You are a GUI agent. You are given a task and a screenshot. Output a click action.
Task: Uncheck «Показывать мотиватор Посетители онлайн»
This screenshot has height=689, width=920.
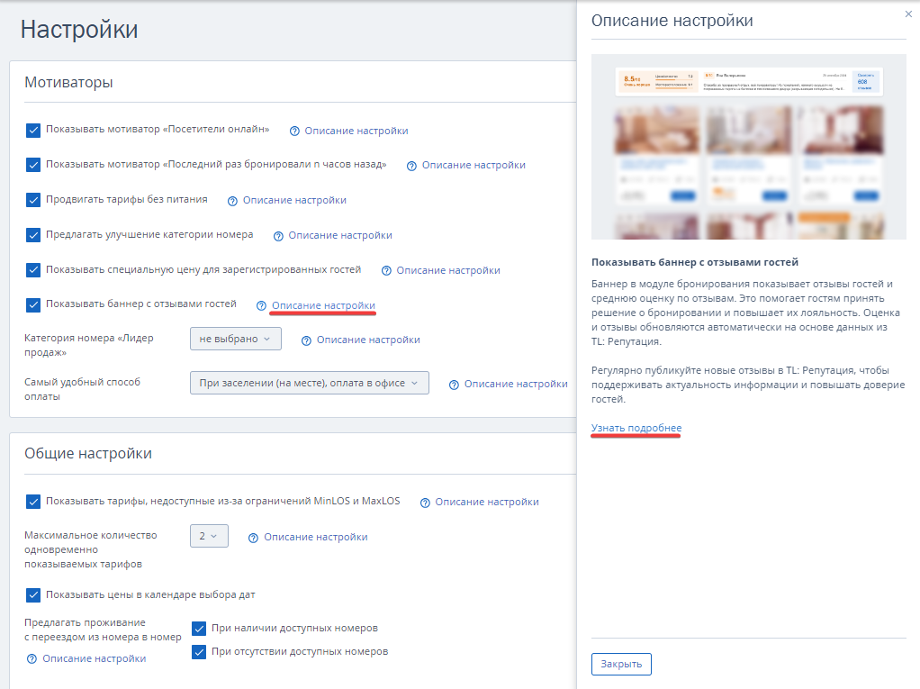33,130
